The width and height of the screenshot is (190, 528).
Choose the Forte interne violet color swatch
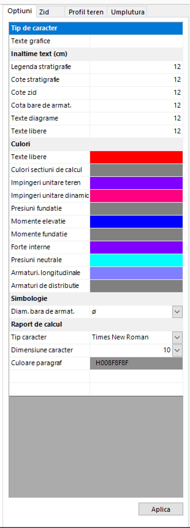[136, 247]
